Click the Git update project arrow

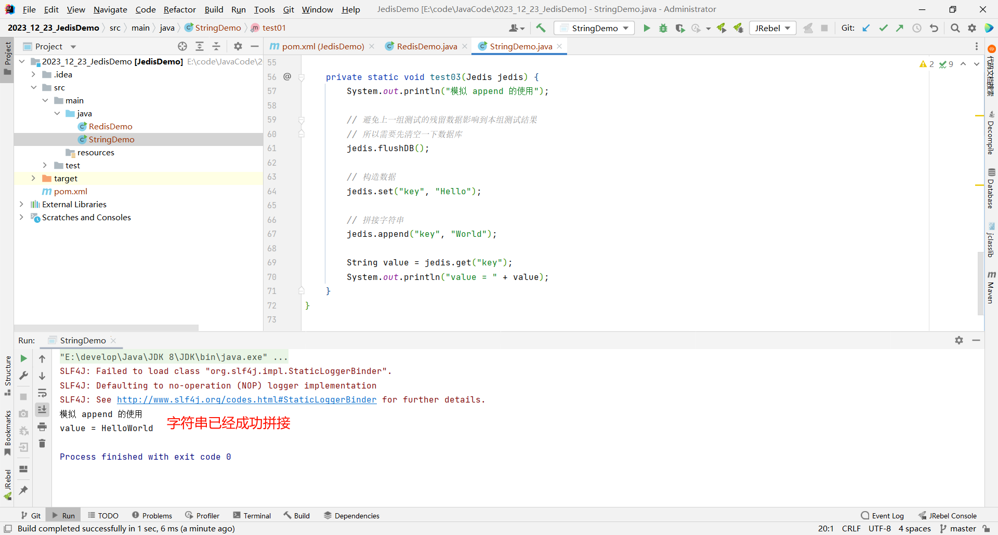(866, 28)
